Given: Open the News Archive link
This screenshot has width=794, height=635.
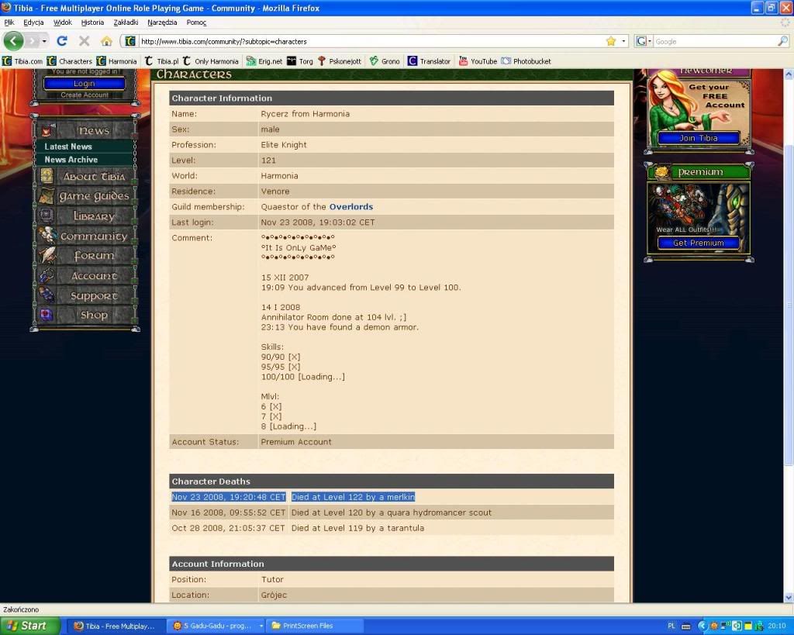Looking at the screenshot, I should coord(71,160).
